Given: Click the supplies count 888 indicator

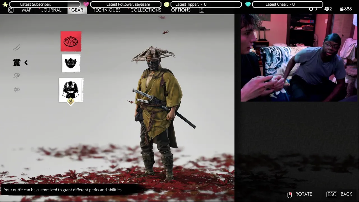Looking at the screenshot, I should tap(346, 9).
